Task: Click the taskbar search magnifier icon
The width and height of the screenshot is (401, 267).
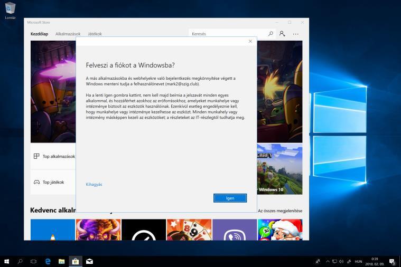Action: (20, 261)
